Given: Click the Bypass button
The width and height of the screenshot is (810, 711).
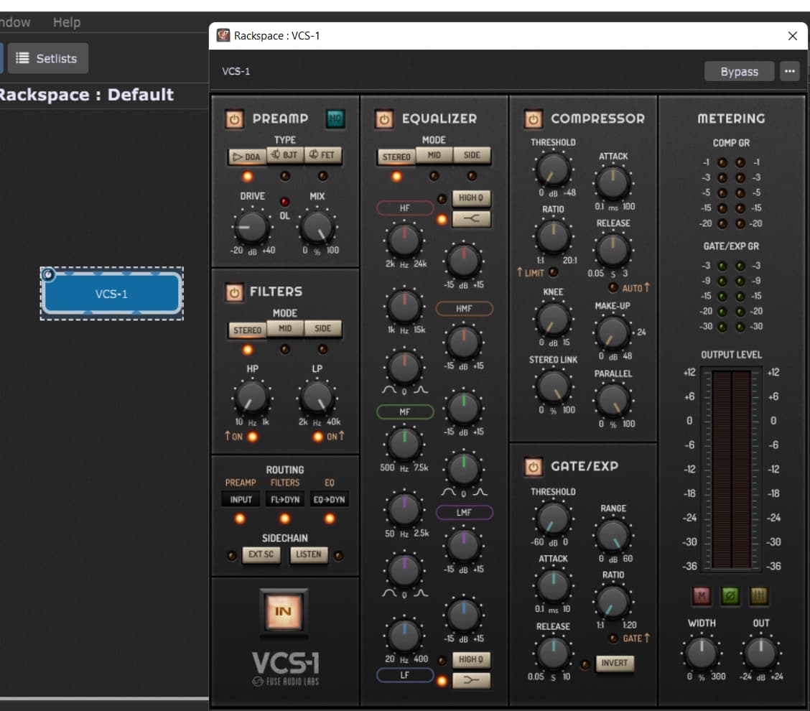Looking at the screenshot, I should 739,71.
